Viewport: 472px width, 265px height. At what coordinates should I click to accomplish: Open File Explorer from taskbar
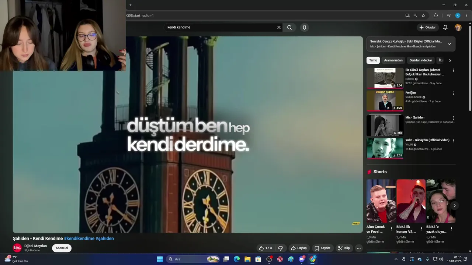(x=247, y=259)
